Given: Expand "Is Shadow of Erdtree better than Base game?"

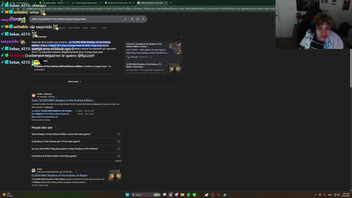Looking at the screenshot, I should point(76,156).
